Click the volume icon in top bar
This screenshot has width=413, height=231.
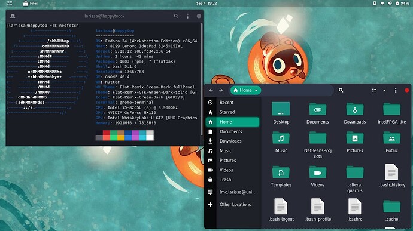390,4
